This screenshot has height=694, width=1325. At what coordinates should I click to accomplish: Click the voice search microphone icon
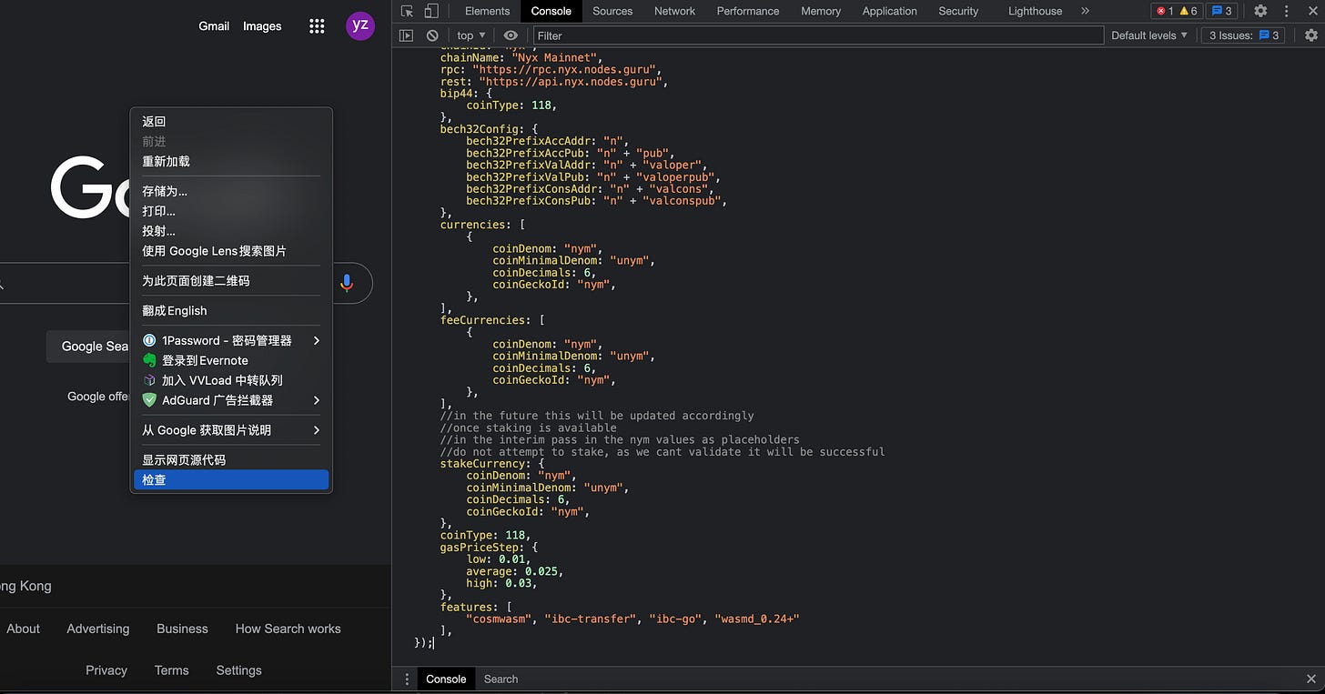click(x=346, y=283)
